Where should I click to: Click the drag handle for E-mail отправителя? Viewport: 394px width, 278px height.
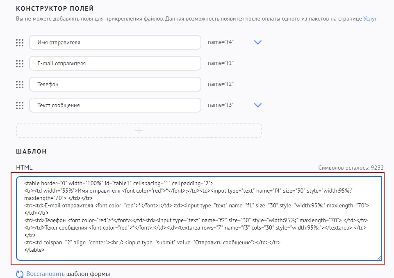20,63
